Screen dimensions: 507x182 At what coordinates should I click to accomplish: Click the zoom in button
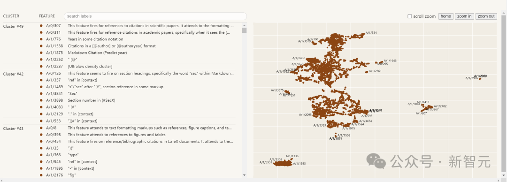point(464,16)
